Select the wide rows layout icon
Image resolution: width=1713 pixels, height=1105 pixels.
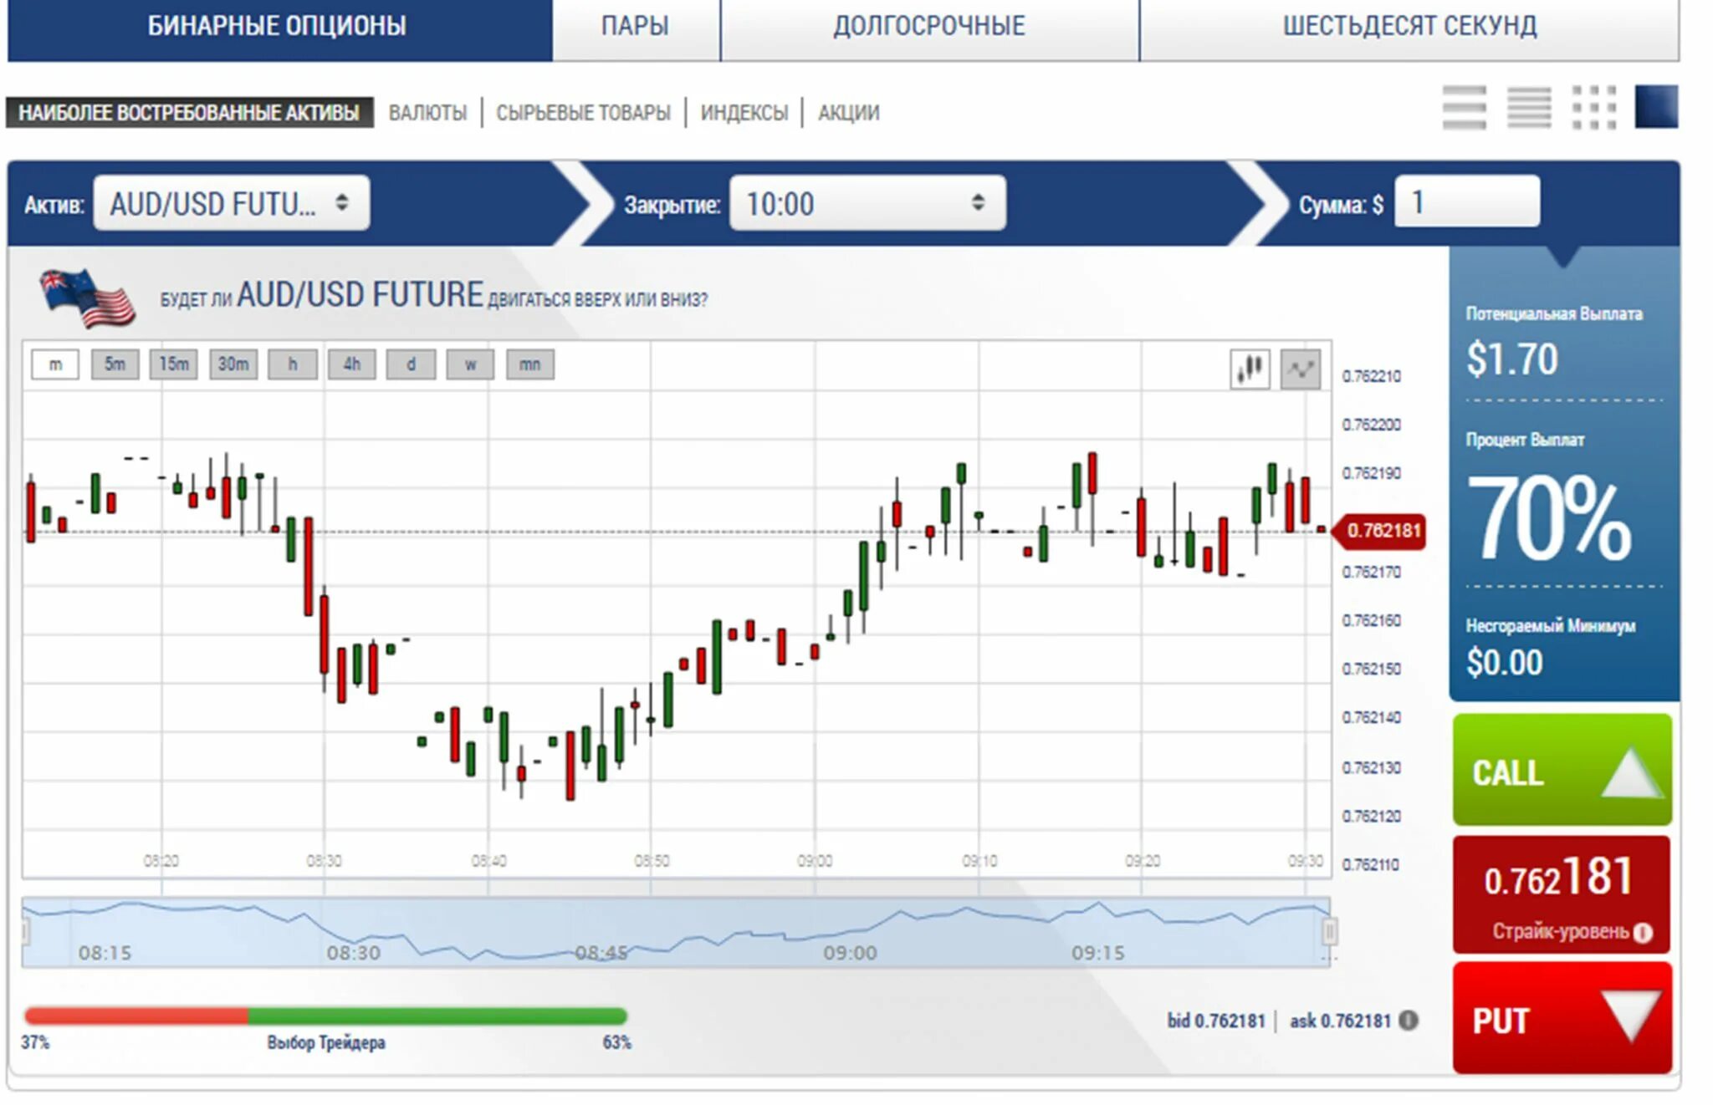tap(1464, 108)
